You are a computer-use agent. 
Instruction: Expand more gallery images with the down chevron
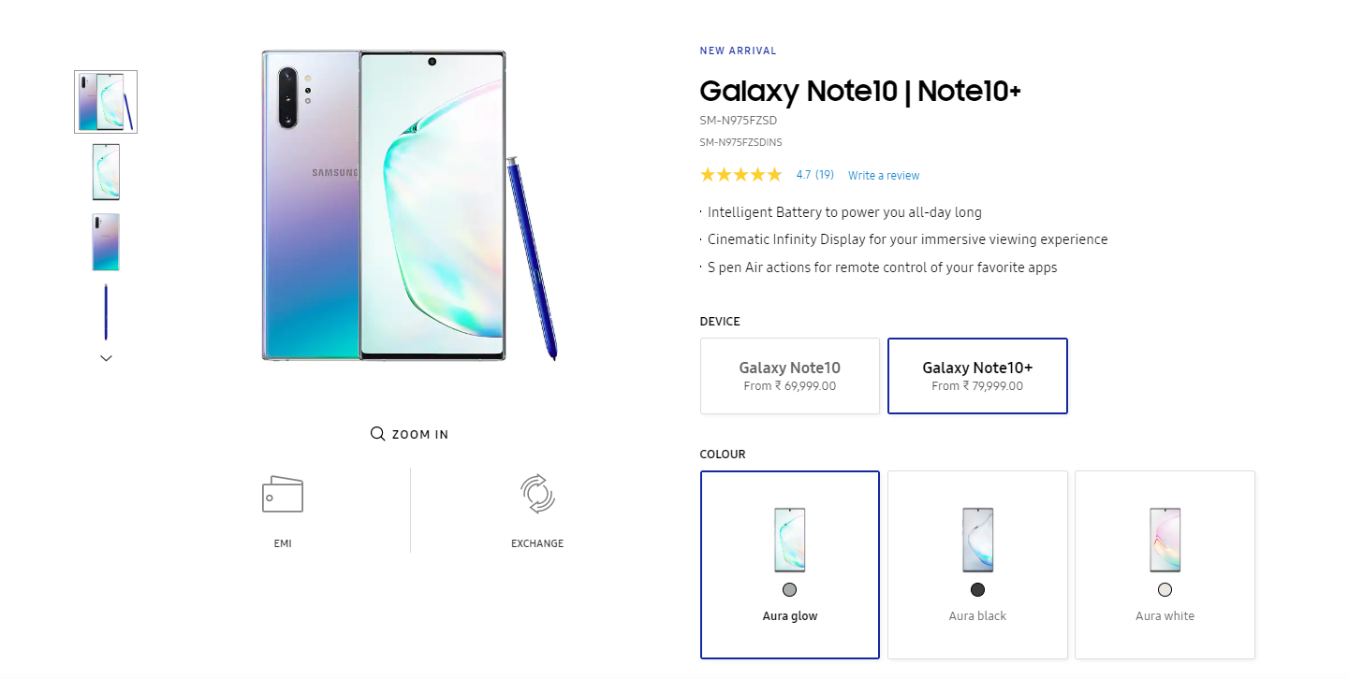point(106,357)
